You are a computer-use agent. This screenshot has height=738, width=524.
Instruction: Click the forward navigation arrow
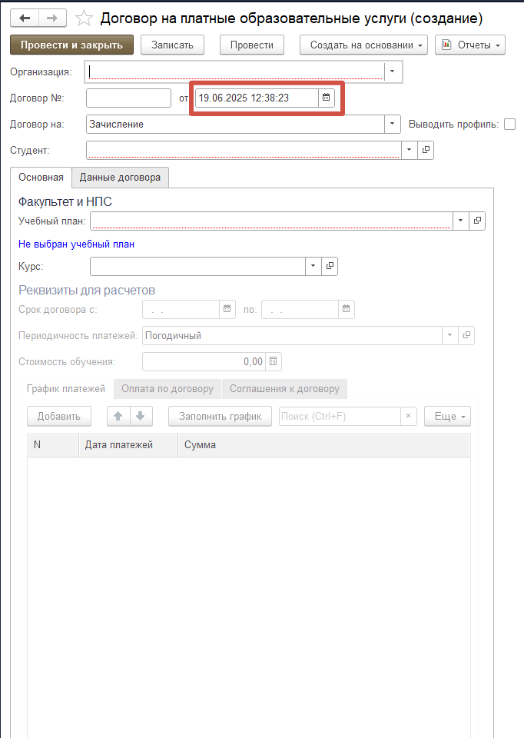pyautogui.click(x=52, y=18)
